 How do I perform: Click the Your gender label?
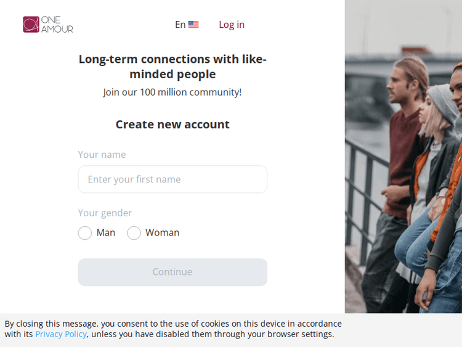105,213
